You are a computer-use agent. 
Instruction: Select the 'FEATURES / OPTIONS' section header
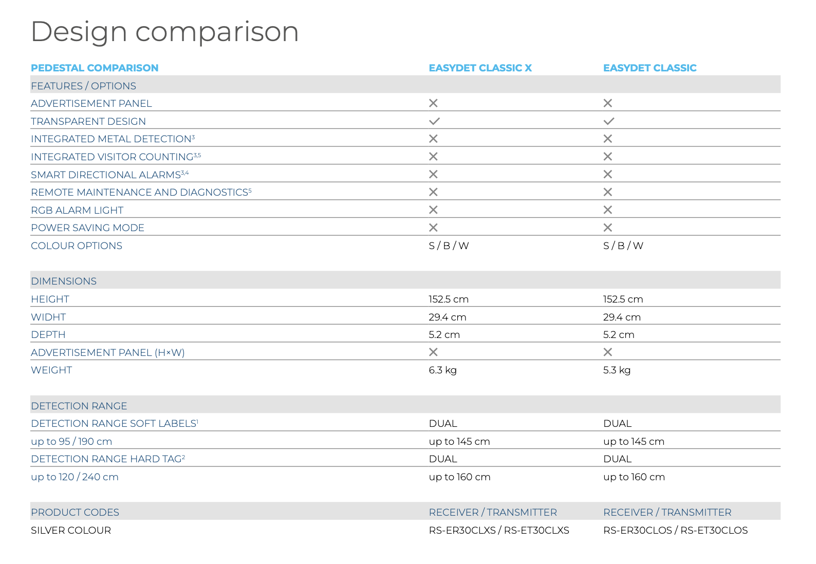click(83, 86)
